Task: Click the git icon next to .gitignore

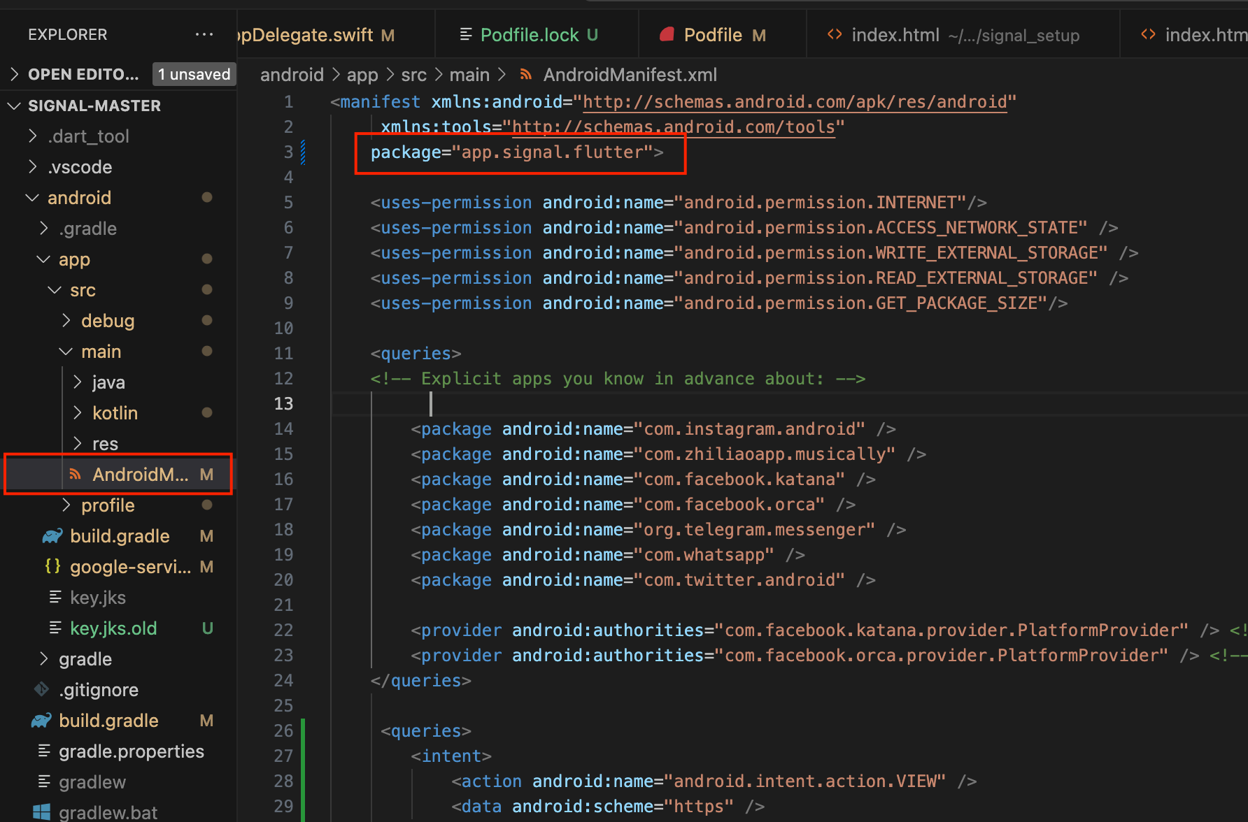Action: (x=42, y=690)
